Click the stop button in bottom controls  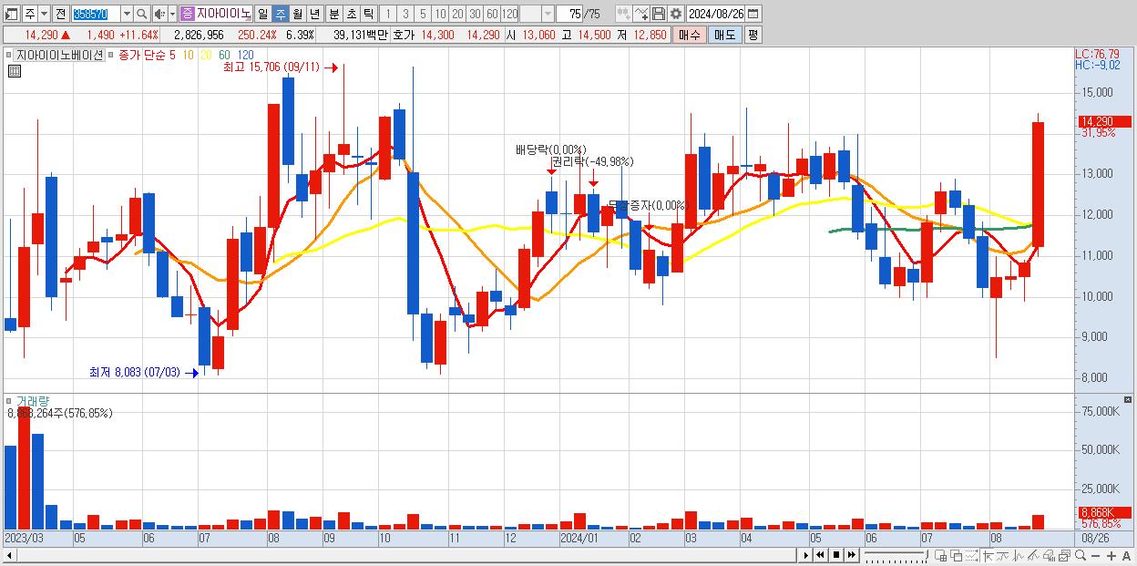836,554
